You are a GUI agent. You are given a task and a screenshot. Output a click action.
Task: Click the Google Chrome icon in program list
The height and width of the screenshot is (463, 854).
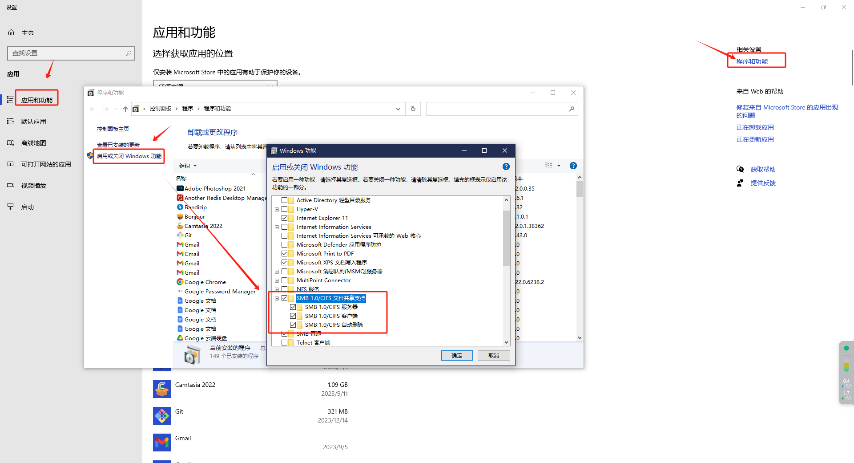(180, 282)
